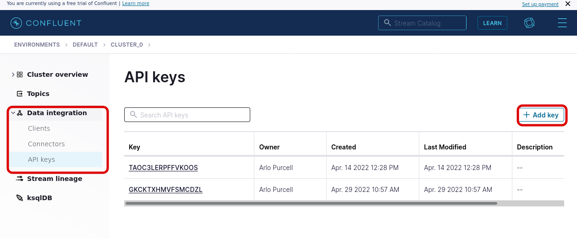This screenshot has width=577, height=239.
Task: Click the horizontal table scrollbar
Action: tap(311, 203)
